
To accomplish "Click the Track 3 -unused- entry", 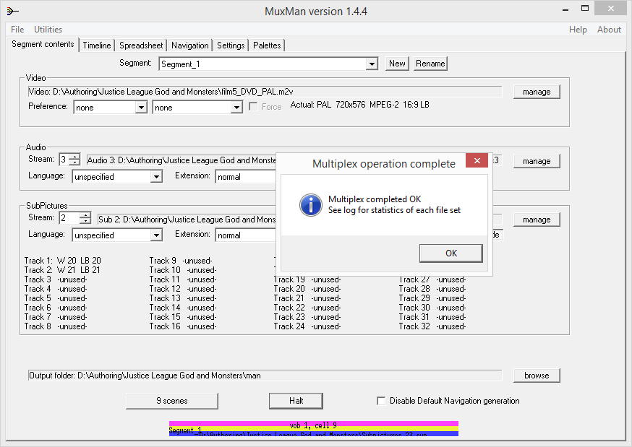I will [55, 279].
